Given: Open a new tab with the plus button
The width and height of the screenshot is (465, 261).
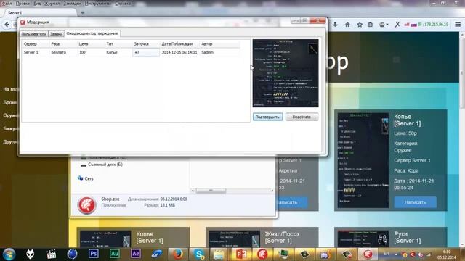Looking at the screenshot, I should (82, 13).
